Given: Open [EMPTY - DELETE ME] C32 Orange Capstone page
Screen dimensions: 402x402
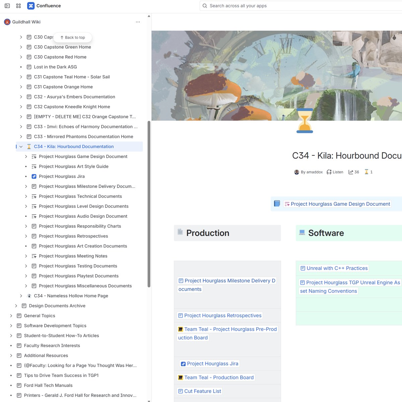Looking at the screenshot, I should pos(85,117).
